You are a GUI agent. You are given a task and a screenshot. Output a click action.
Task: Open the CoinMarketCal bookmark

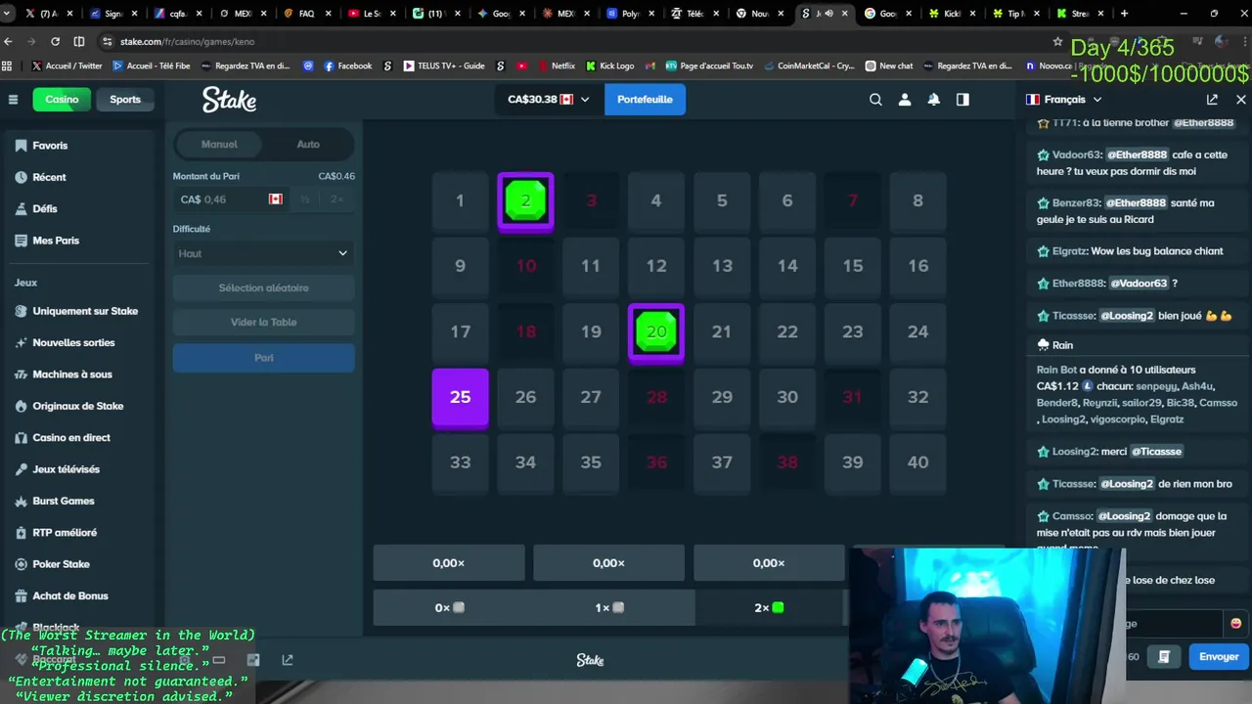[808, 66]
